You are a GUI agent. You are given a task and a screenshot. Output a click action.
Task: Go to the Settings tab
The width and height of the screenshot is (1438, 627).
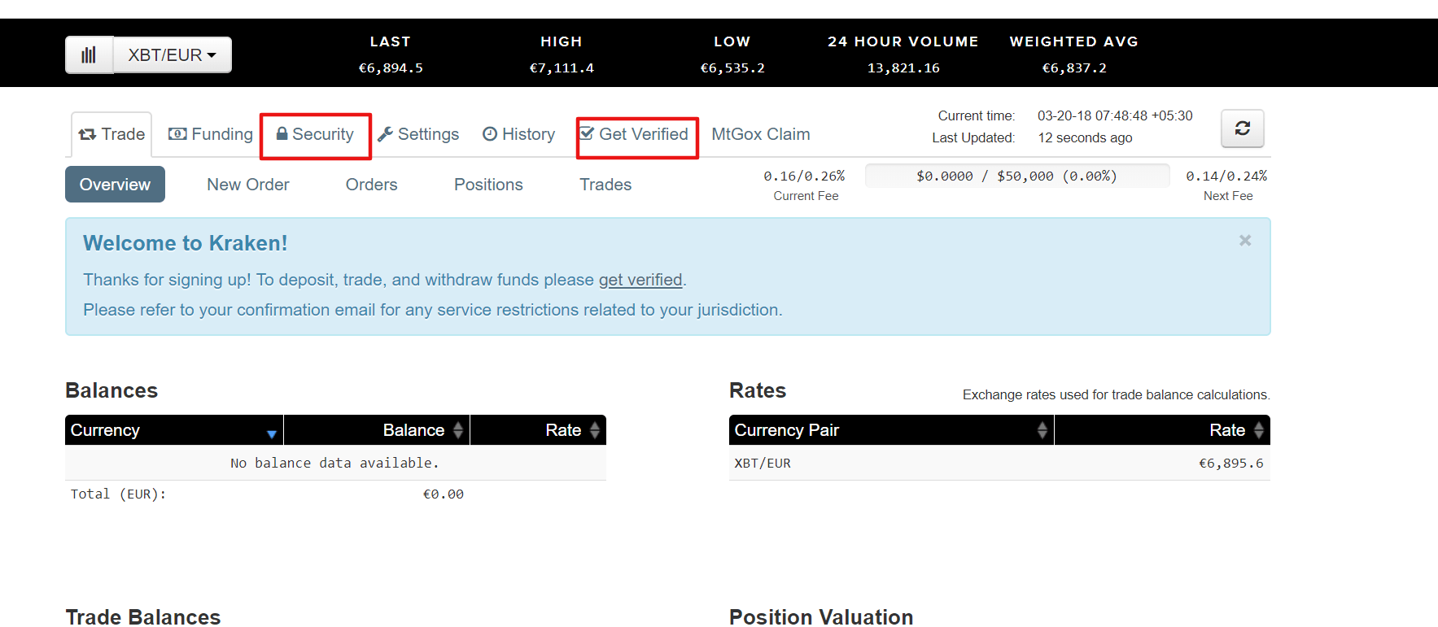click(418, 134)
